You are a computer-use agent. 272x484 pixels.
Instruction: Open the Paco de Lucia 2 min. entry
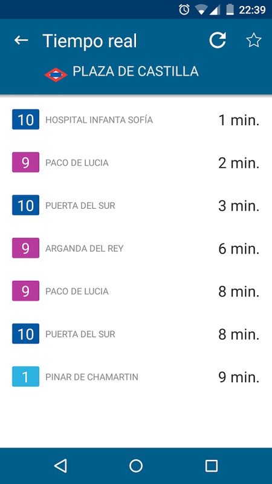point(136,162)
